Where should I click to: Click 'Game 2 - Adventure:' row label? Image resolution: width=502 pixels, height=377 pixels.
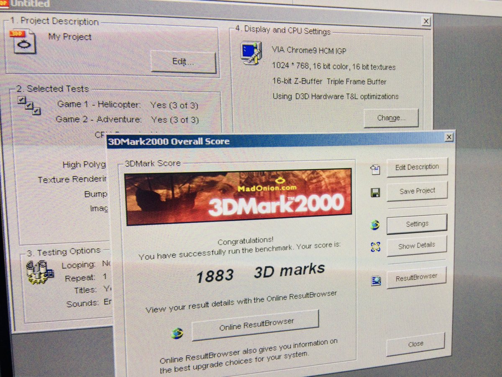(98, 119)
